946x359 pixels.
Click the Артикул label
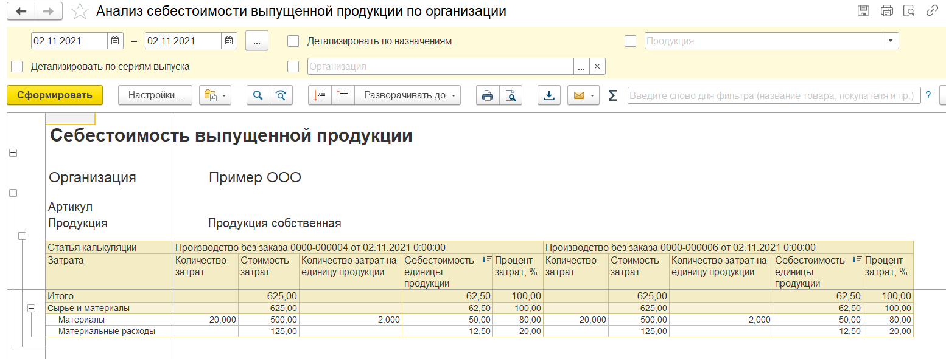tap(71, 207)
